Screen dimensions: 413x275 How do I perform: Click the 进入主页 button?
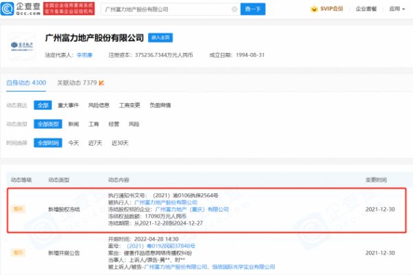coord(160,38)
